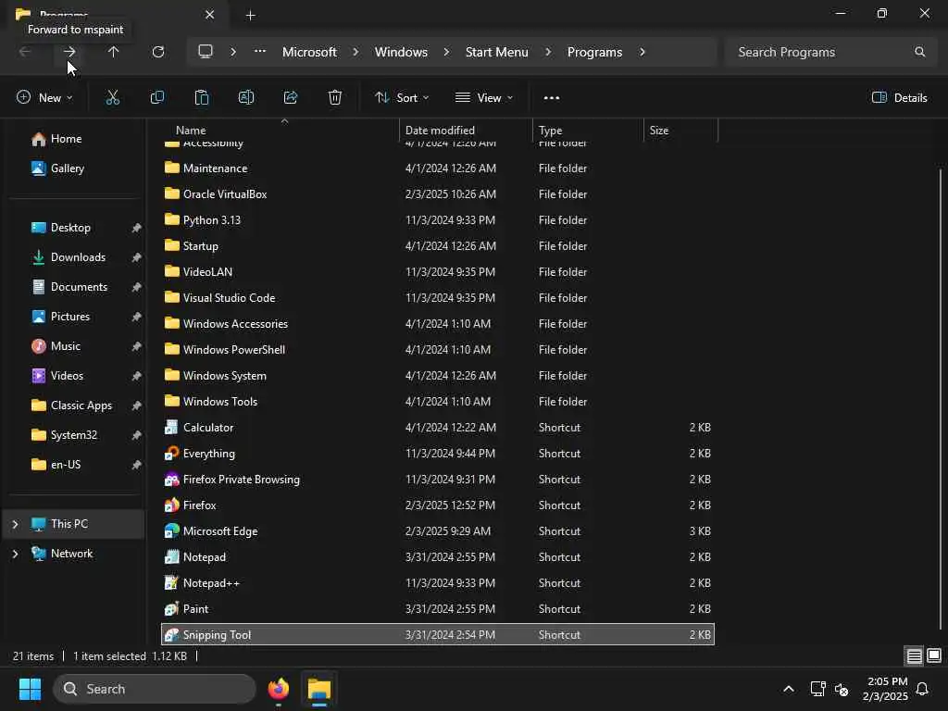Expand the Network tree node

coord(15,554)
